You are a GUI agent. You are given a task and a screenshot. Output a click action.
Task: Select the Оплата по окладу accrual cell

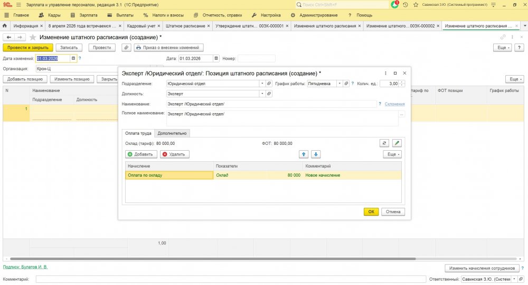coord(169,175)
